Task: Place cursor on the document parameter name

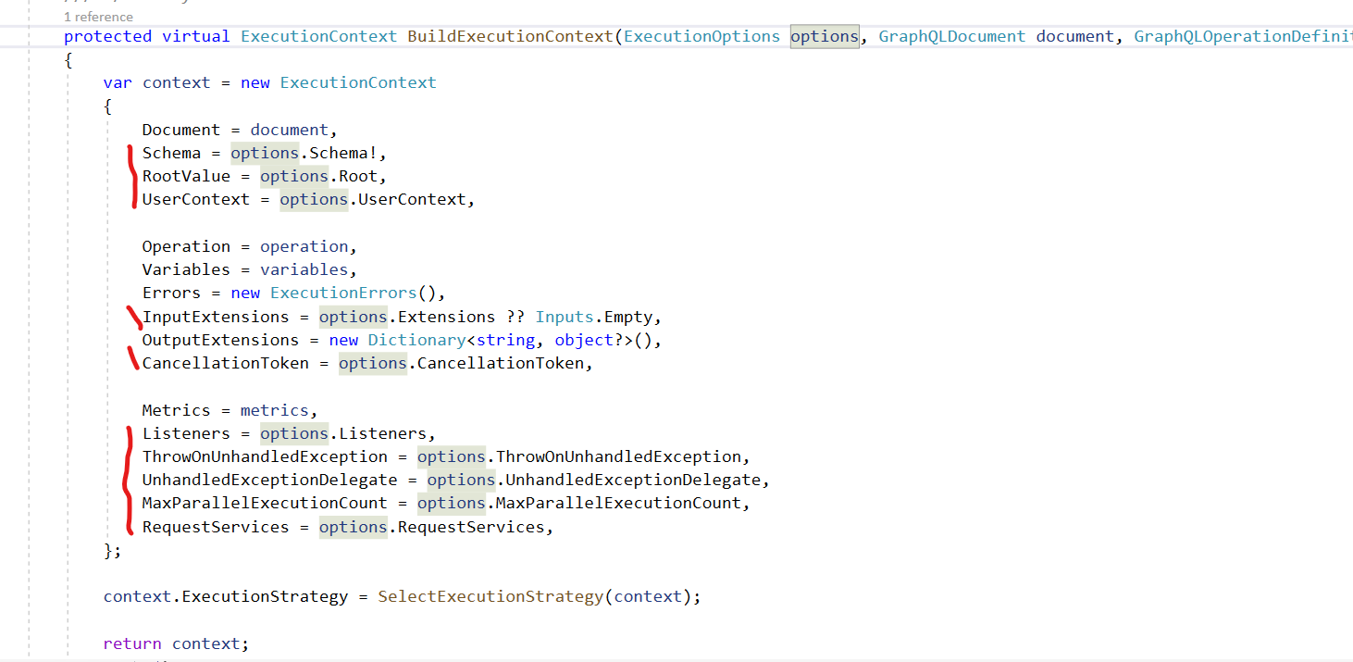Action: 1074,36
